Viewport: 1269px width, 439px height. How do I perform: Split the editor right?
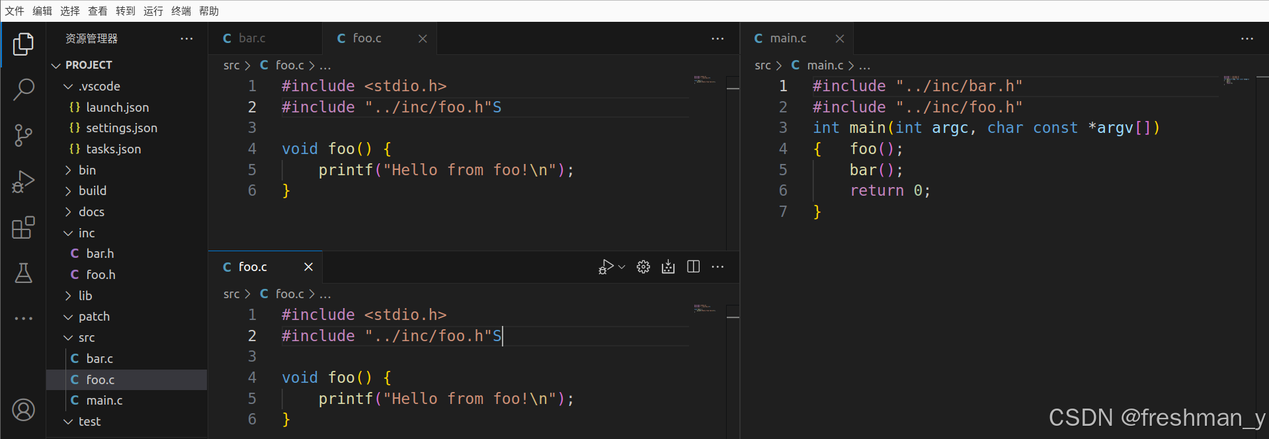[693, 267]
